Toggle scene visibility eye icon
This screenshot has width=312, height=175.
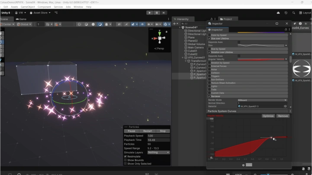click(x=142, y=24)
